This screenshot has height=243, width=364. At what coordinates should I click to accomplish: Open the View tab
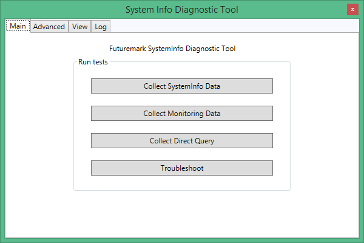tap(79, 26)
